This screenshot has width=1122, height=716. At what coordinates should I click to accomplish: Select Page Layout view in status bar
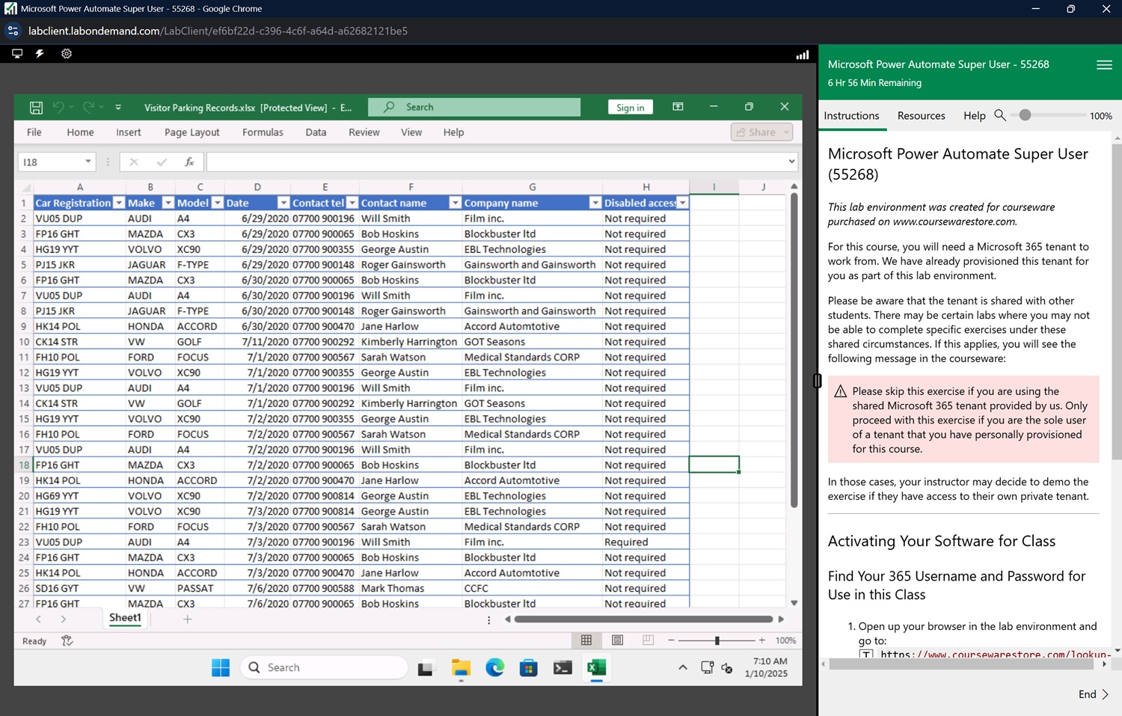[x=617, y=640]
